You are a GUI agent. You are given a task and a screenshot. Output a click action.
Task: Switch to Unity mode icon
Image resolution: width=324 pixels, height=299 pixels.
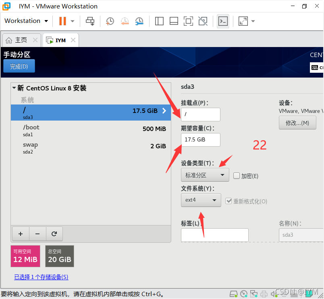pyautogui.click(x=203, y=21)
